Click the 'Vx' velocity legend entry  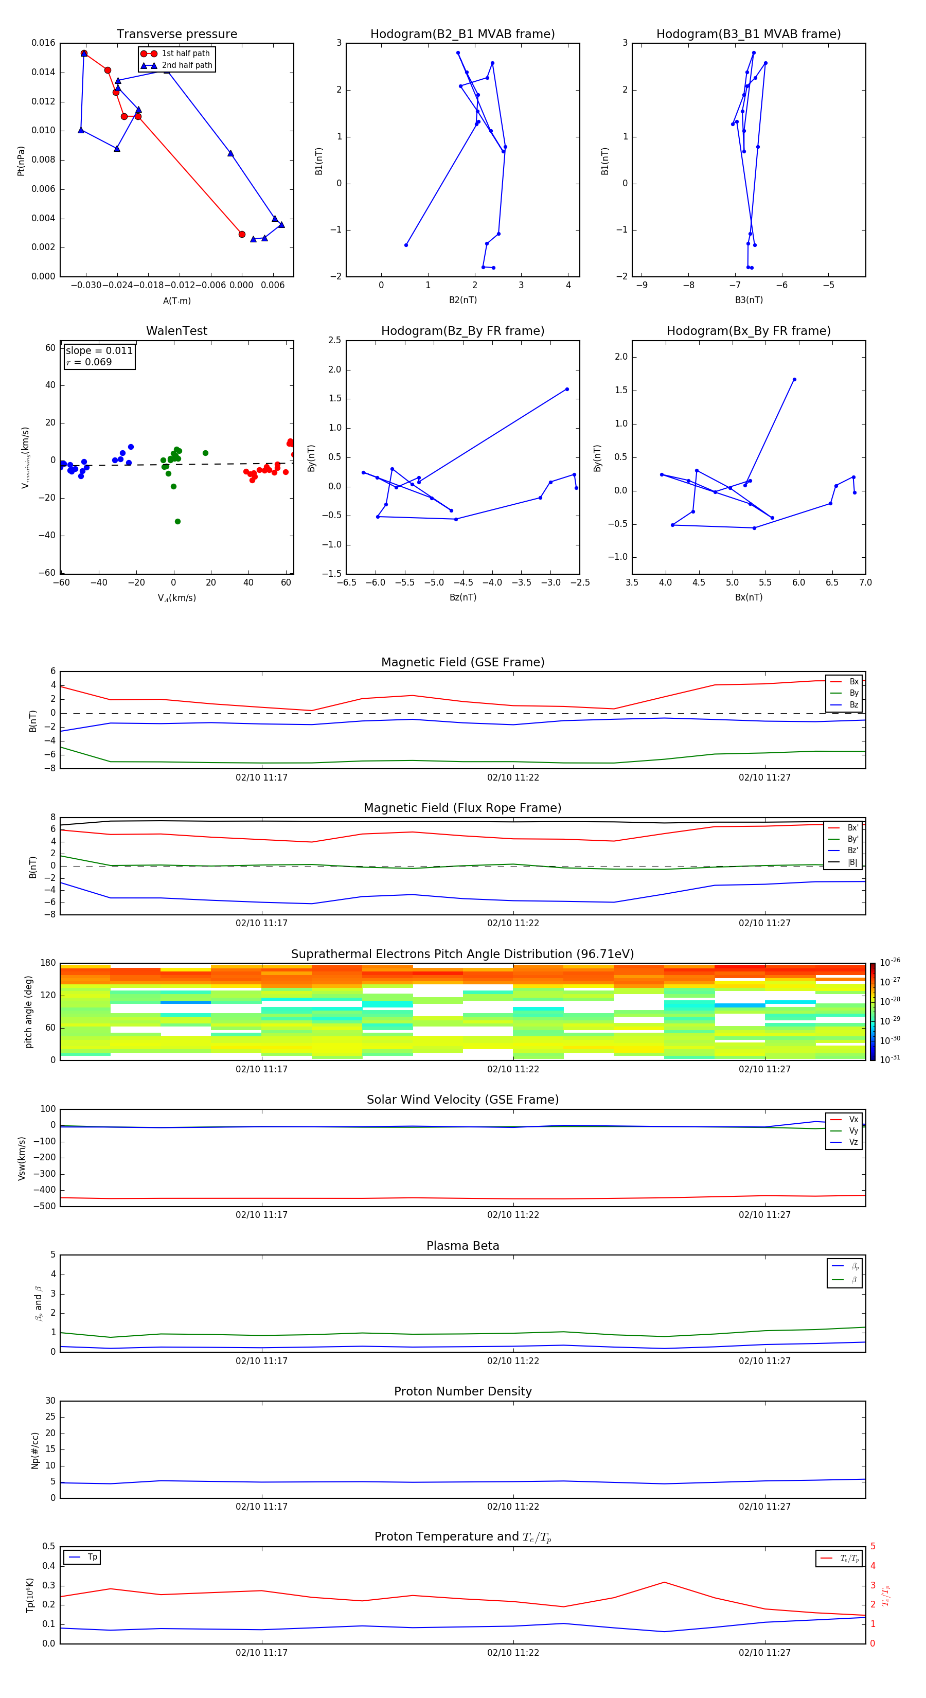(x=845, y=1119)
